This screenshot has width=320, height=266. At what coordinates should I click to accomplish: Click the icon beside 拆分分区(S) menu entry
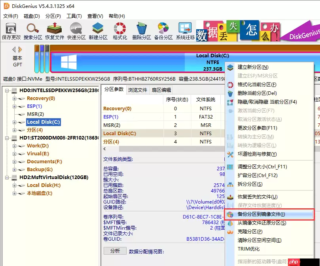click(x=230, y=185)
